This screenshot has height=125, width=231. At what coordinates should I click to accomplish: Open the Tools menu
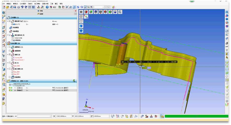pos(51,4)
